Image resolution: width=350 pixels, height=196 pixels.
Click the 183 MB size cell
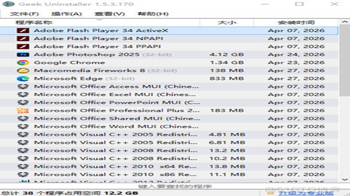tap(226, 111)
